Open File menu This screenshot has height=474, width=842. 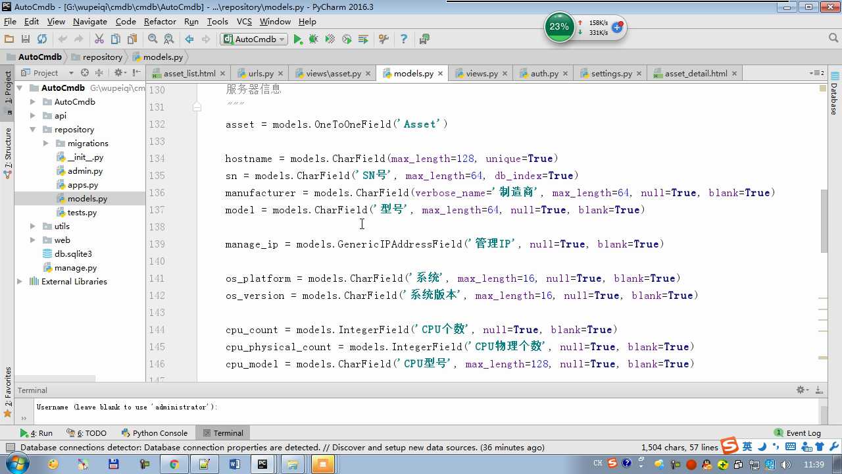(x=10, y=22)
